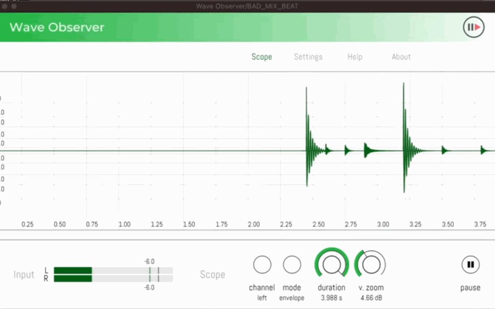Click the 2.00 time axis label

click(x=254, y=224)
